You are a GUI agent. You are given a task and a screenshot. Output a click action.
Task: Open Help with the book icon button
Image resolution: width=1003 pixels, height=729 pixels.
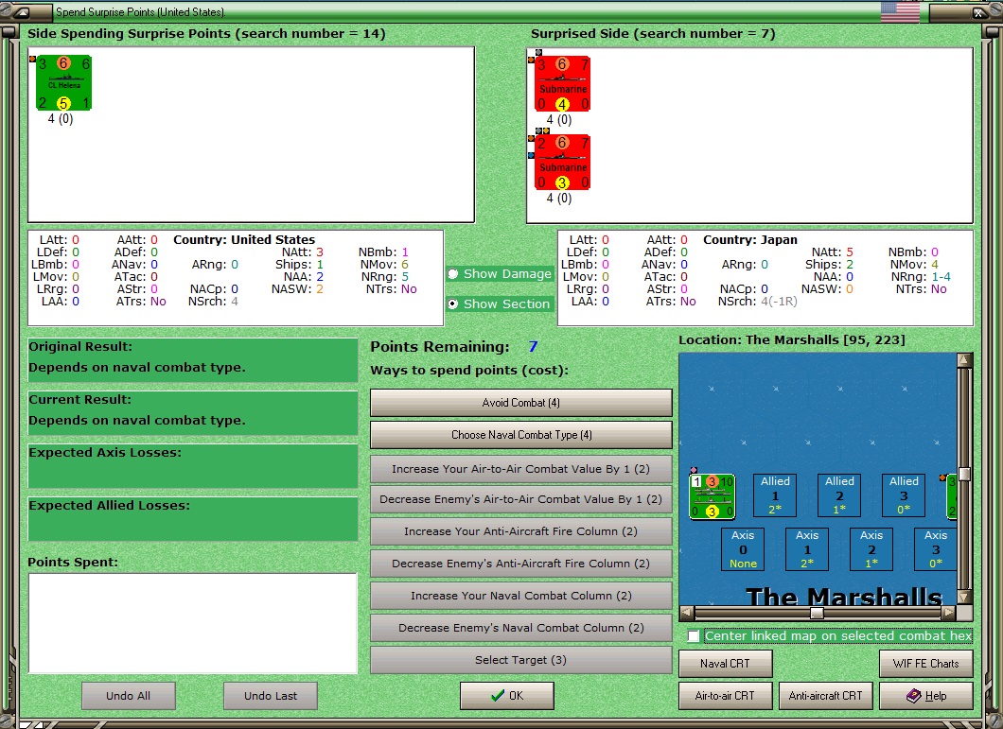point(926,696)
